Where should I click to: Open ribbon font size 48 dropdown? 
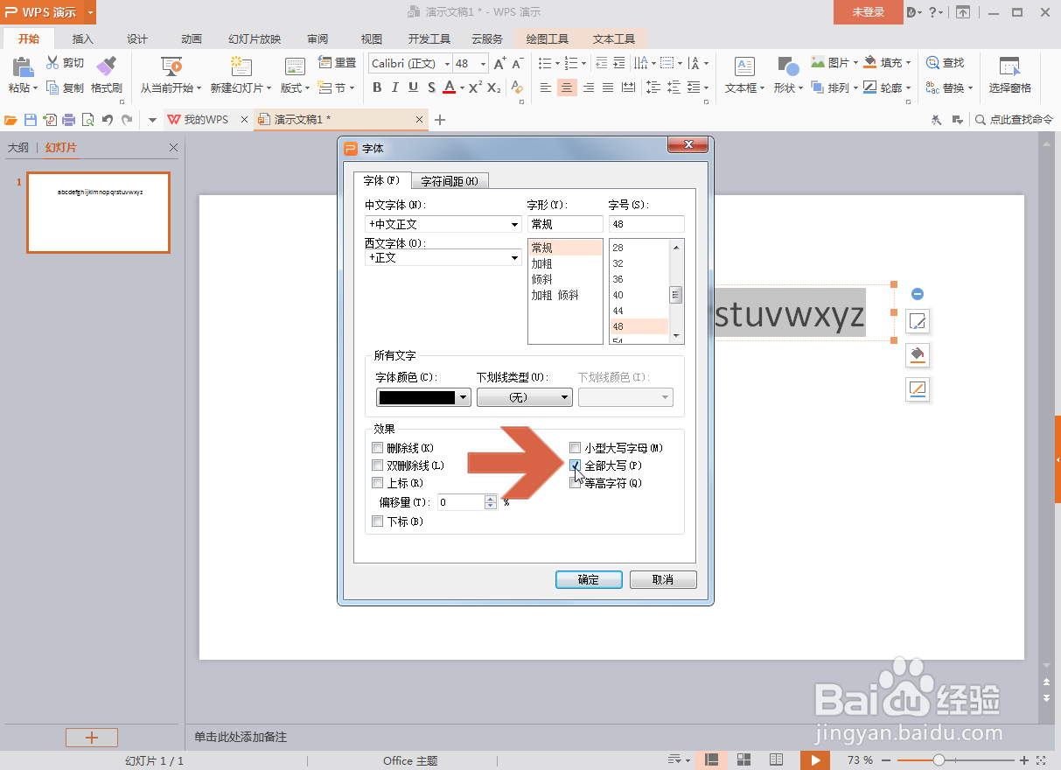pyautogui.click(x=484, y=63)
